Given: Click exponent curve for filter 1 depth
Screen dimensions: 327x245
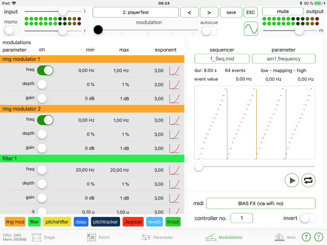Looking at the screenshot, I should pos(174,184).
